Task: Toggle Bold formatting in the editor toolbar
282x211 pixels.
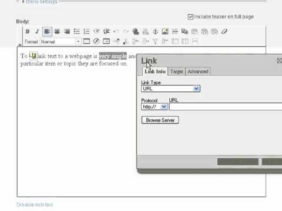Action: pos(28,32)
